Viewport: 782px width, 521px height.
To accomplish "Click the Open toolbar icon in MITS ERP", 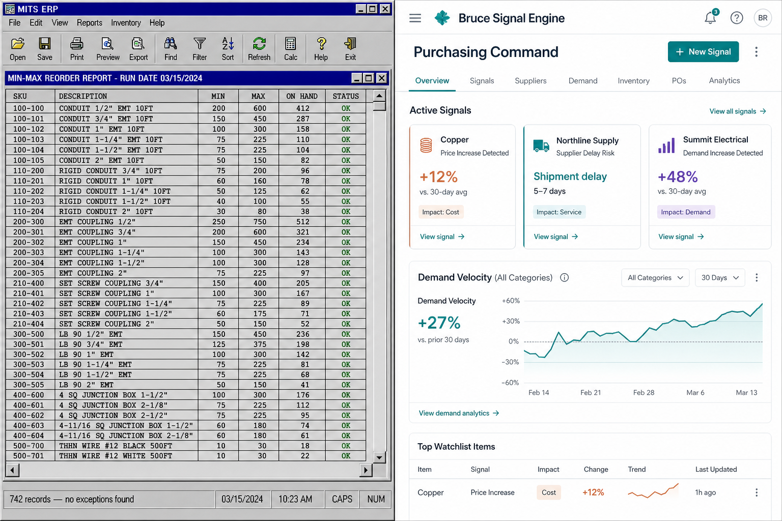I will click(18, 49).
